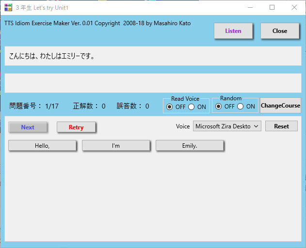
Task: Select the word button 'I'm'
Action: (116, 145)
